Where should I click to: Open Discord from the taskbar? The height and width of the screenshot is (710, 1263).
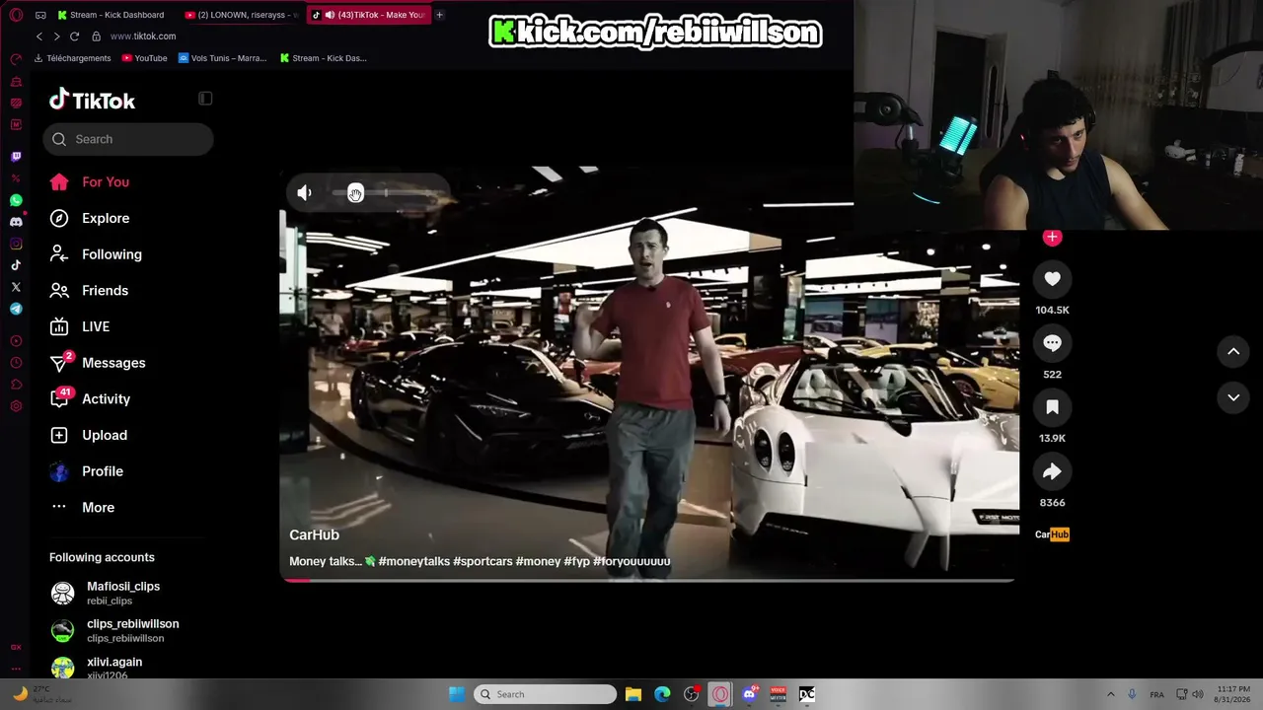coord(749,694)
